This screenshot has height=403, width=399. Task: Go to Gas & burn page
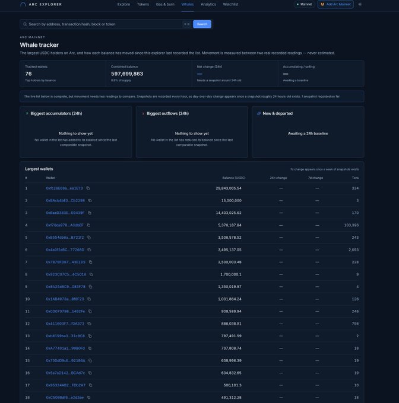pyautogui.click(x=165, y=4)
